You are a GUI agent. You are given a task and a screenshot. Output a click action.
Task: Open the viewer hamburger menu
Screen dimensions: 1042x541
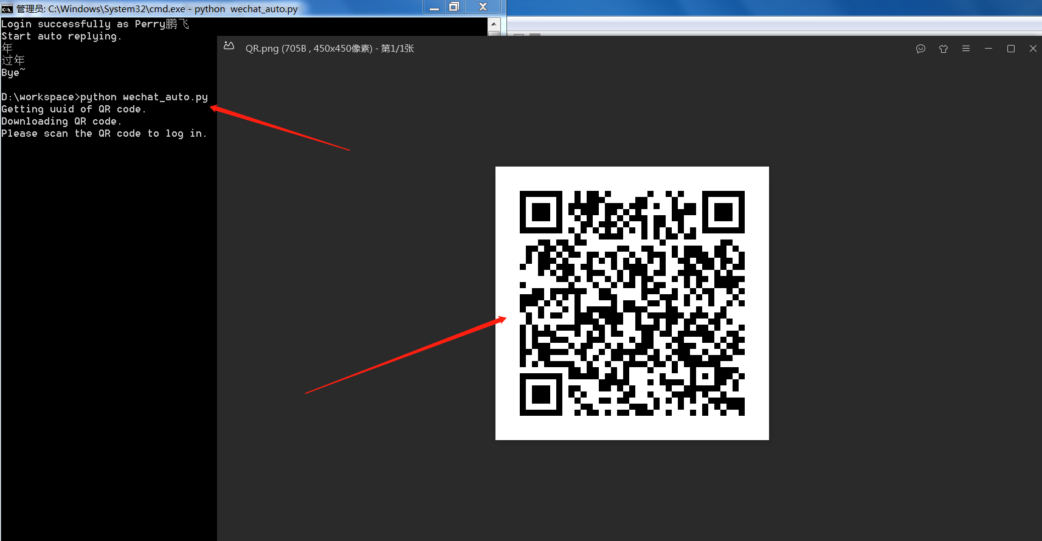coord(966,49)
